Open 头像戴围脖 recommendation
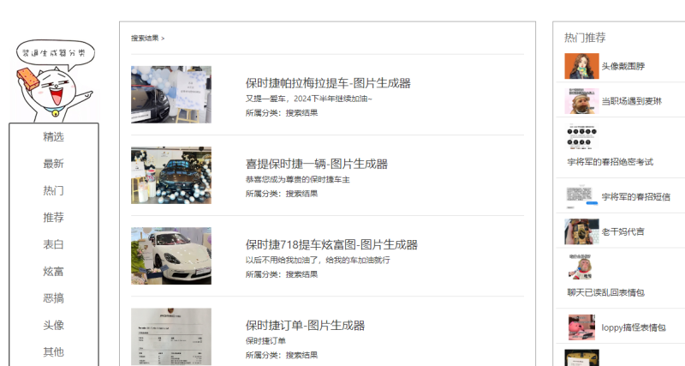Screen dimensions: 685x366 (623, 67)
